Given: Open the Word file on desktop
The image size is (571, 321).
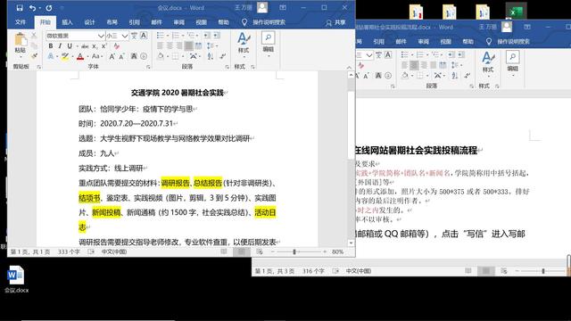Looking at the screenshot, I should click(16, 279).
